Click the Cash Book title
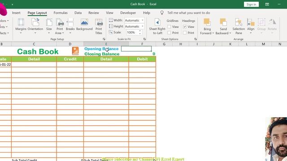Image resolution: width=287 pixels, height=161 pixels. point(38,51)
